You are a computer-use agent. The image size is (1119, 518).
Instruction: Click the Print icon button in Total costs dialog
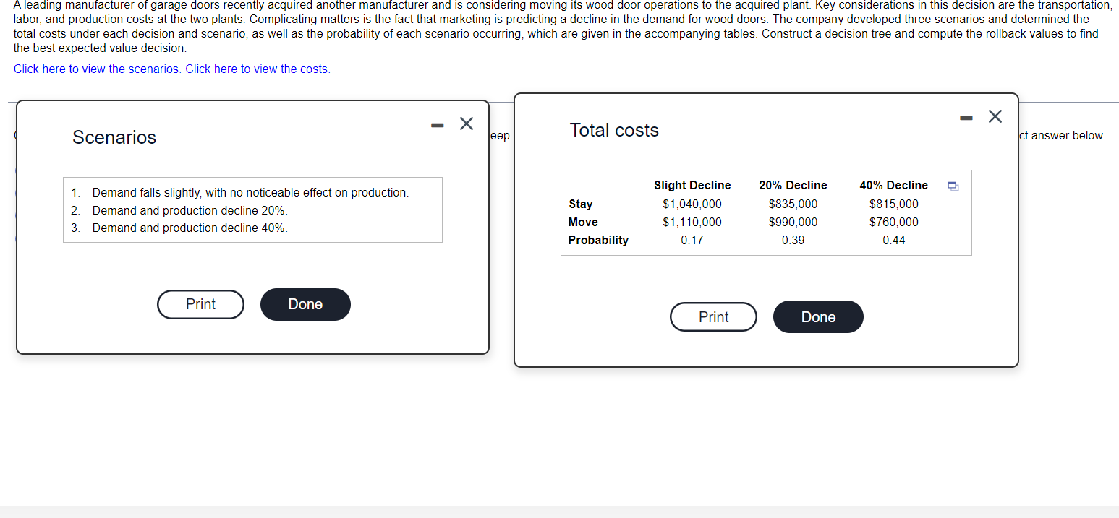713,316
